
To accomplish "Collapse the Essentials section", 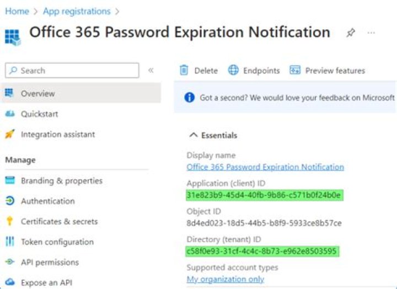I will tap(193, 135).
